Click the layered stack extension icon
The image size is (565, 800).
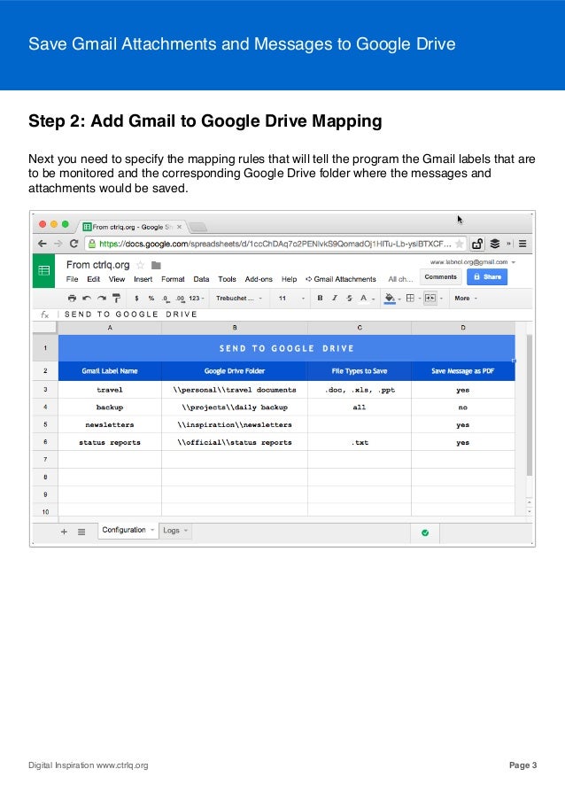(x=495, y=244)
